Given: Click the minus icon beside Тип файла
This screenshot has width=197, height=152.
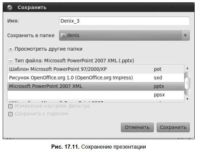Looking at the screenshot, I should [10, 61].
